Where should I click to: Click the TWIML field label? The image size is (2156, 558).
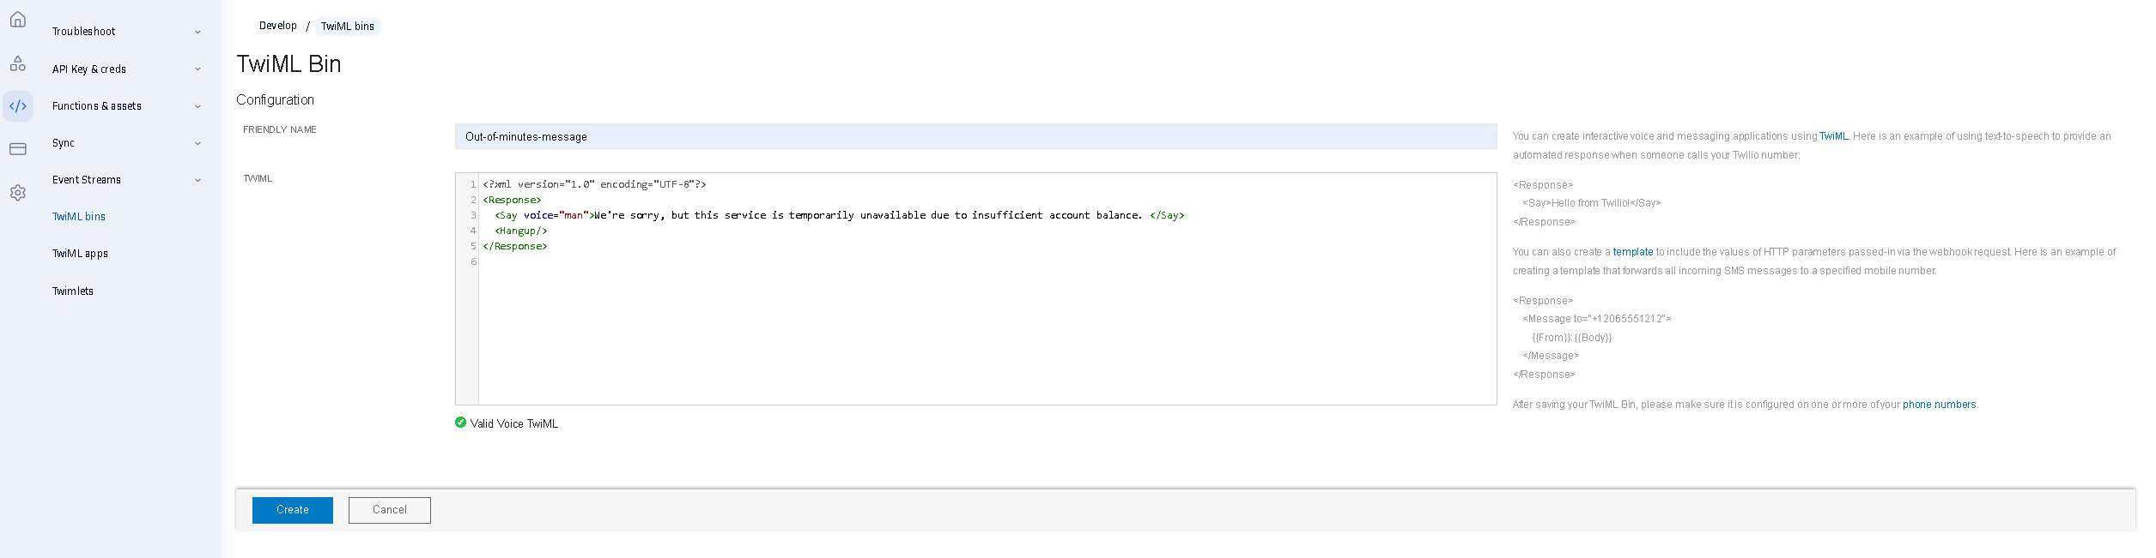coord(258,178)
